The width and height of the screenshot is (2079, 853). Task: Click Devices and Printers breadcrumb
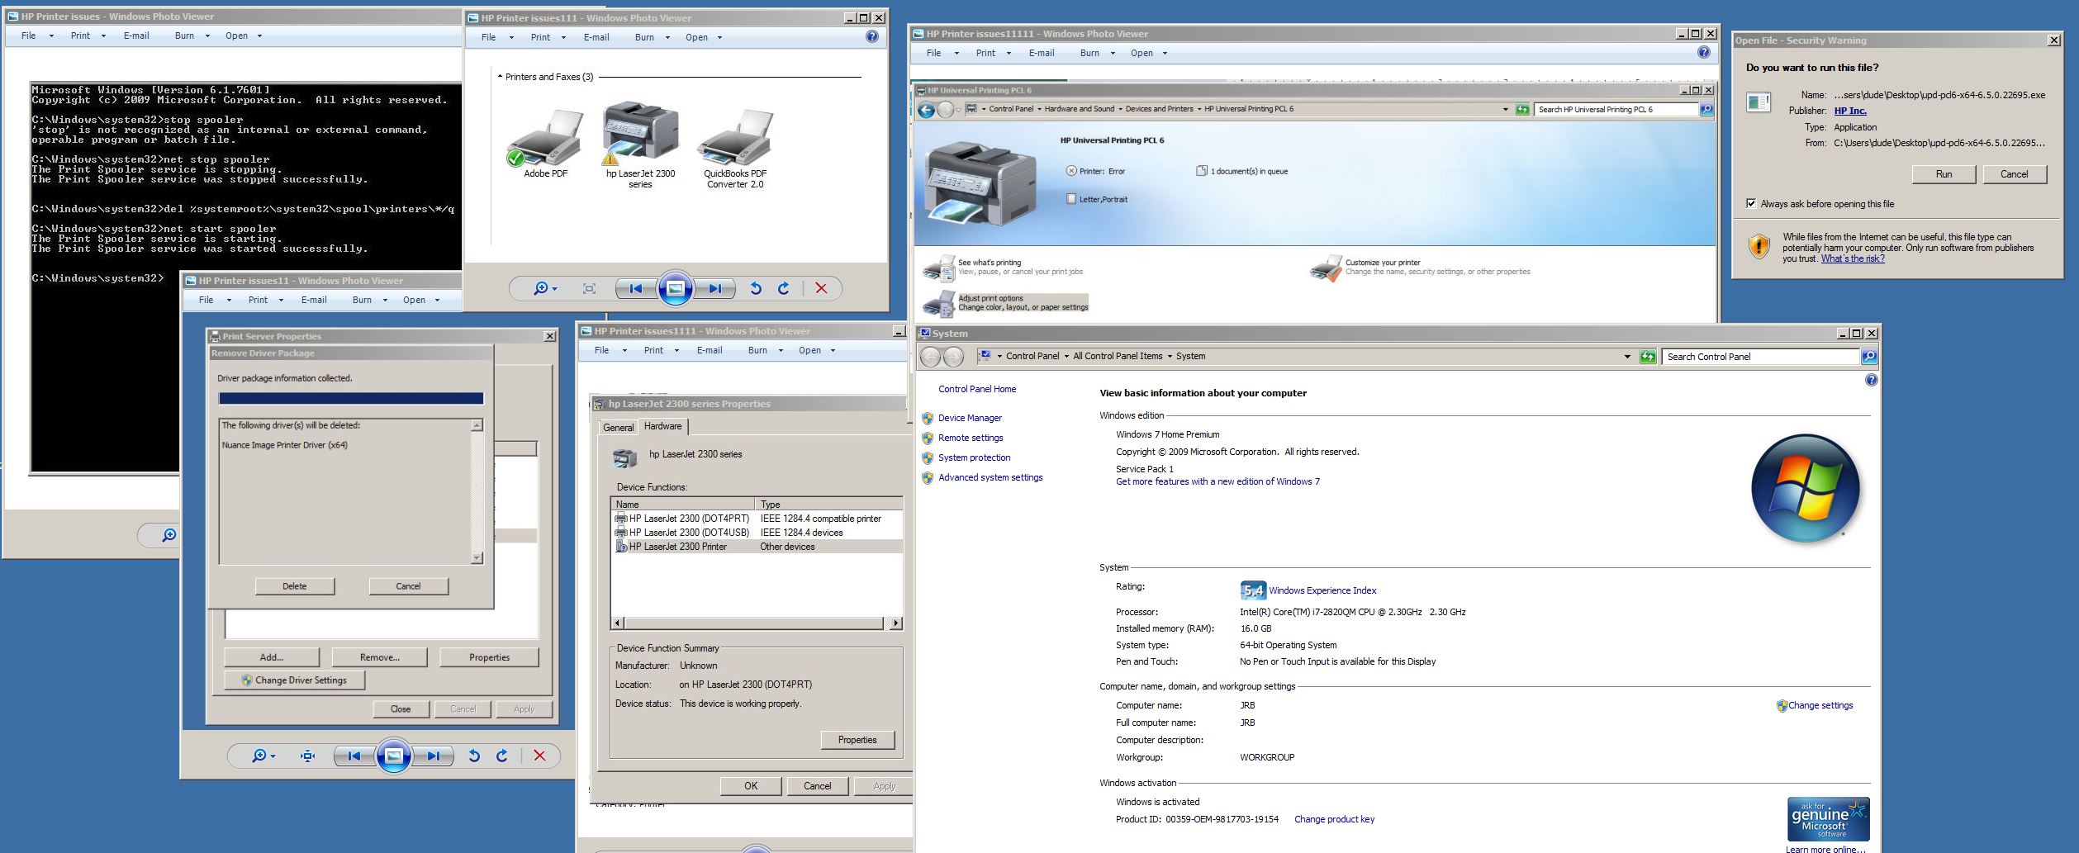tap(1159, 109)
